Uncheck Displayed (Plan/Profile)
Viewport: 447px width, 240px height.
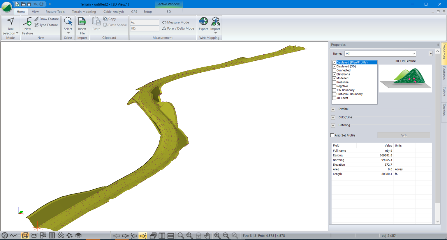[x=334, y=62]
